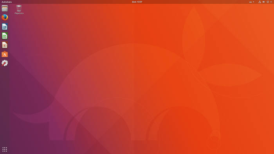Viewport: 274px width, 154px height.
Task: Open LibreOffice Writer from the dock
Action: pyautogui.click(x=5, y=27)
